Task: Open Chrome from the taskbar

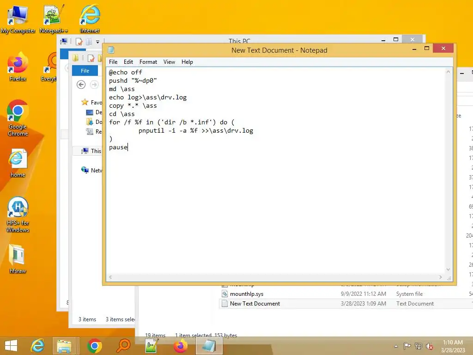Action: (x=94, y=346)
